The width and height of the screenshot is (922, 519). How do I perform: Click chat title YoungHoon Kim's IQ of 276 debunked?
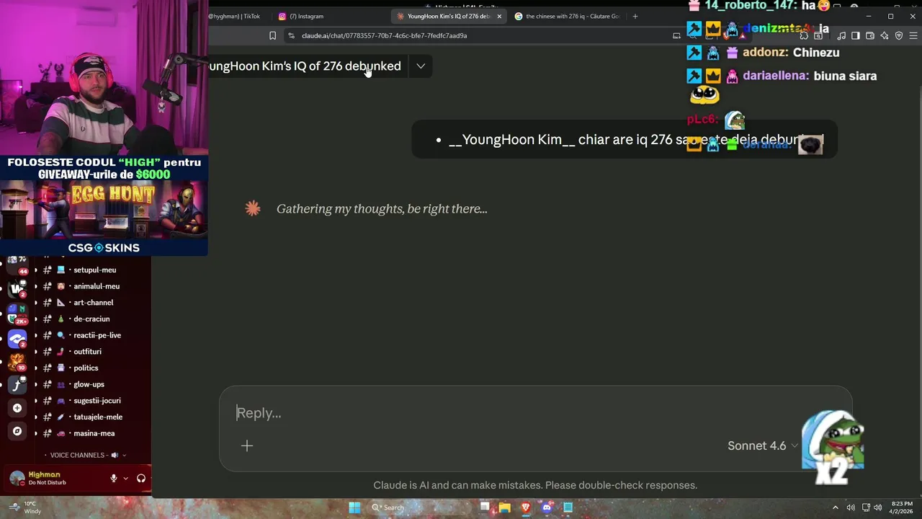(305, 66)
